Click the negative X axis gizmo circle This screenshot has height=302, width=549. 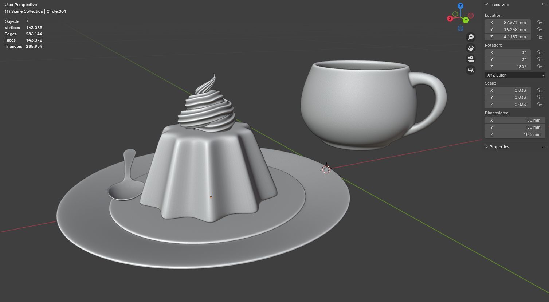click(x=471, y=16)
